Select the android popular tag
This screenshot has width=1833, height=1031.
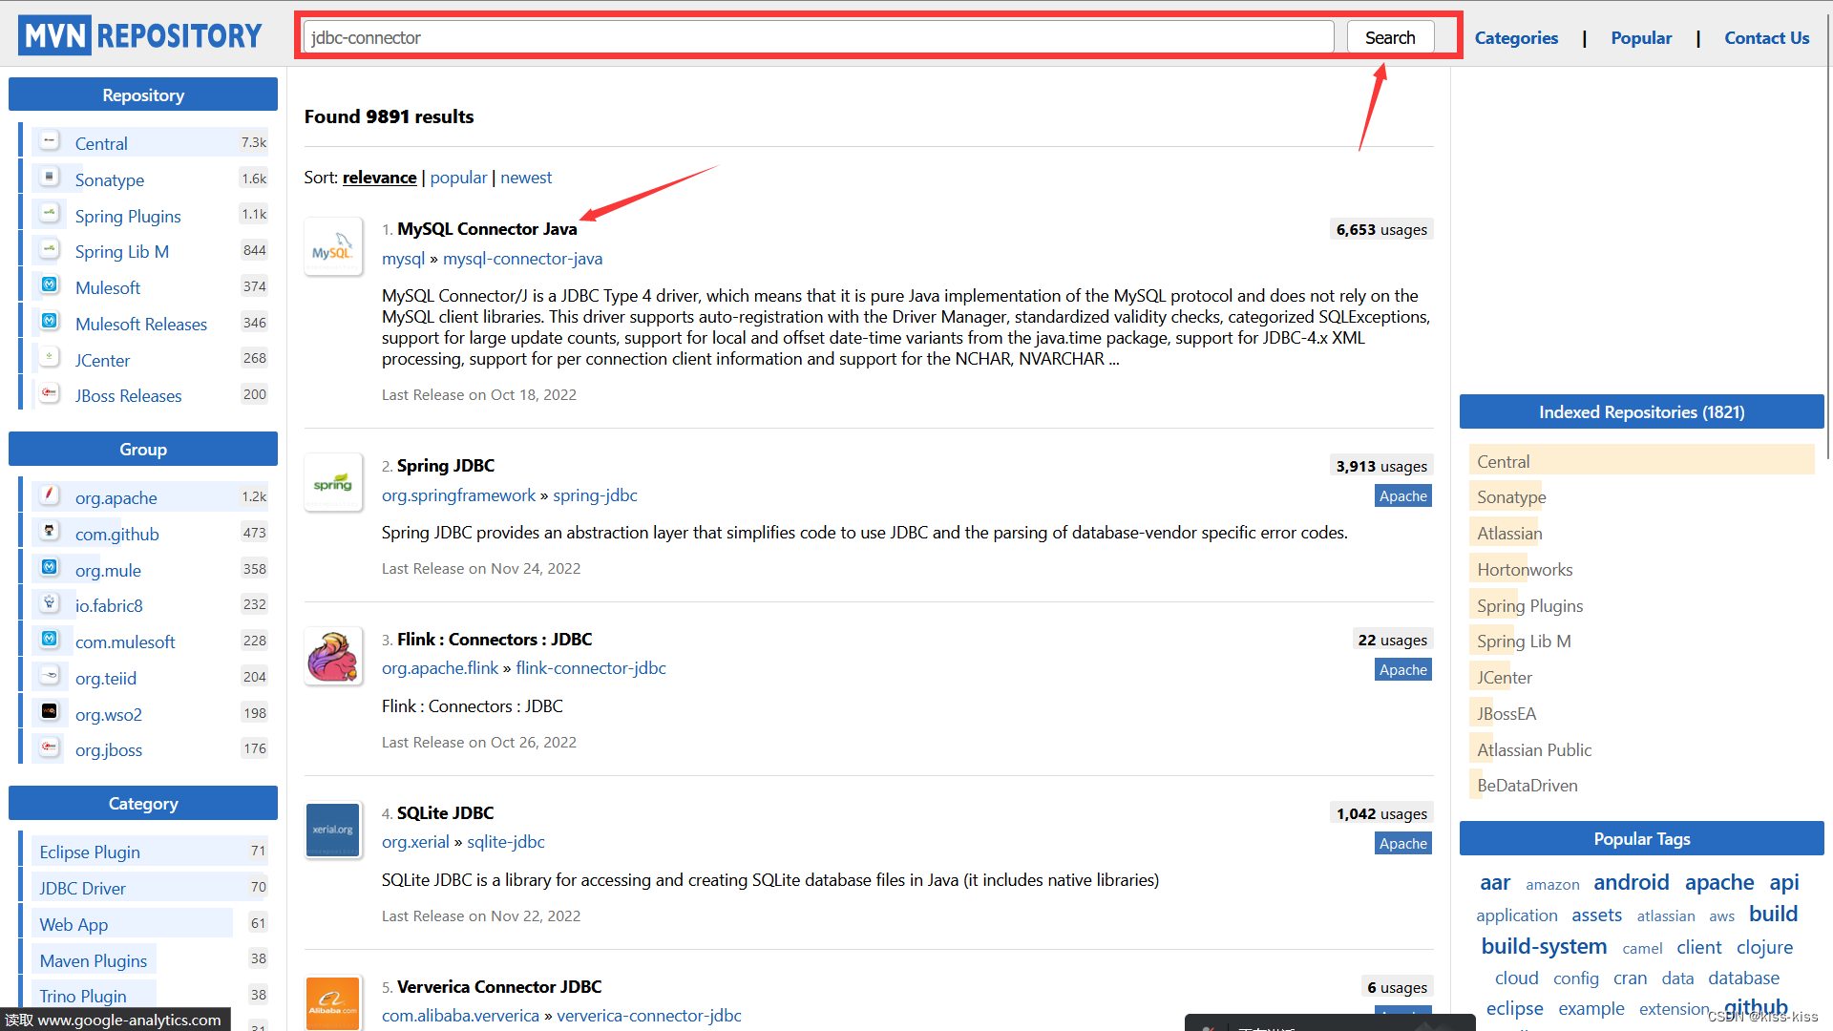click(x=1631, y=882)
